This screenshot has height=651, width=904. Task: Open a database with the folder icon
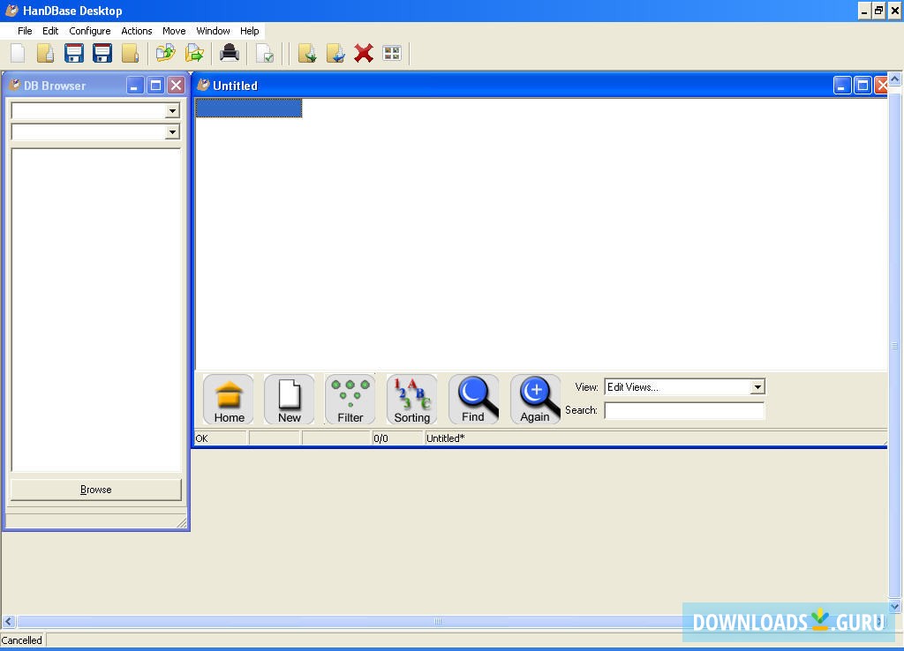(x=46, y=53)
